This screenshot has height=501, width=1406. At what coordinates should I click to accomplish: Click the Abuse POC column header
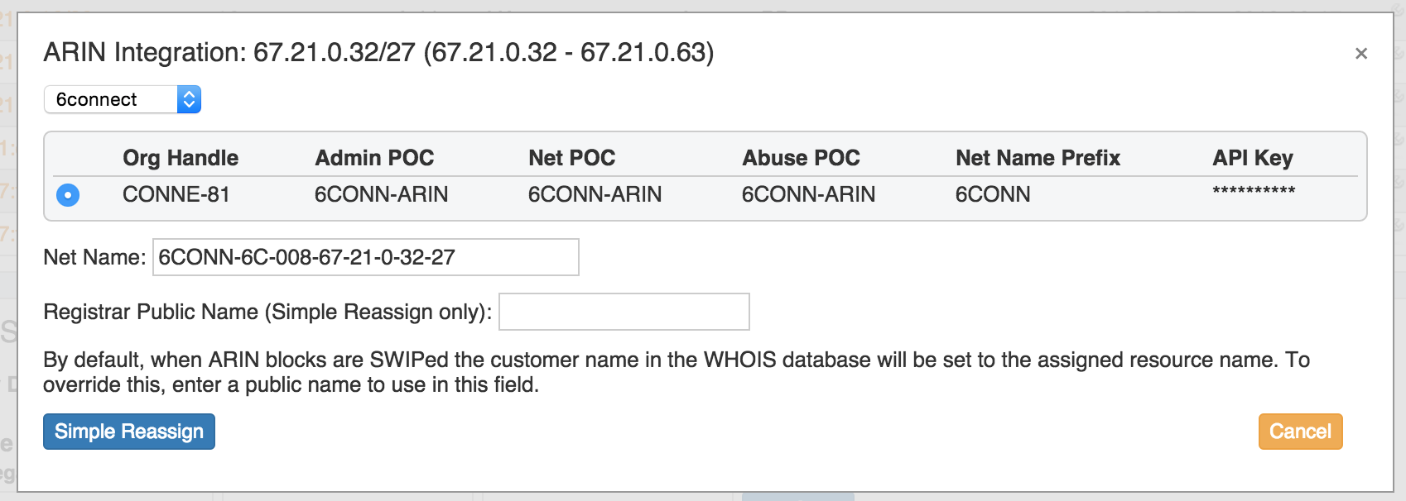pos(801,158)
